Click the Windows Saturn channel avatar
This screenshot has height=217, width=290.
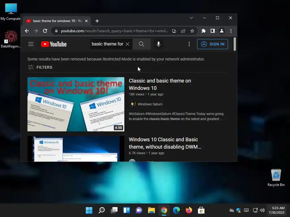point(132,104)
